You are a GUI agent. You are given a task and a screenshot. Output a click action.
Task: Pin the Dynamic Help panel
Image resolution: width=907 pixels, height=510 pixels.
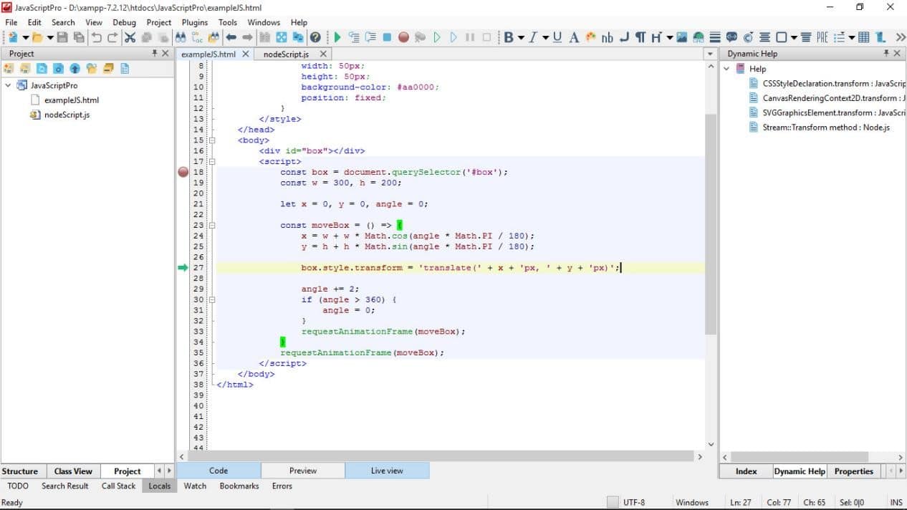tap(886, 54)
